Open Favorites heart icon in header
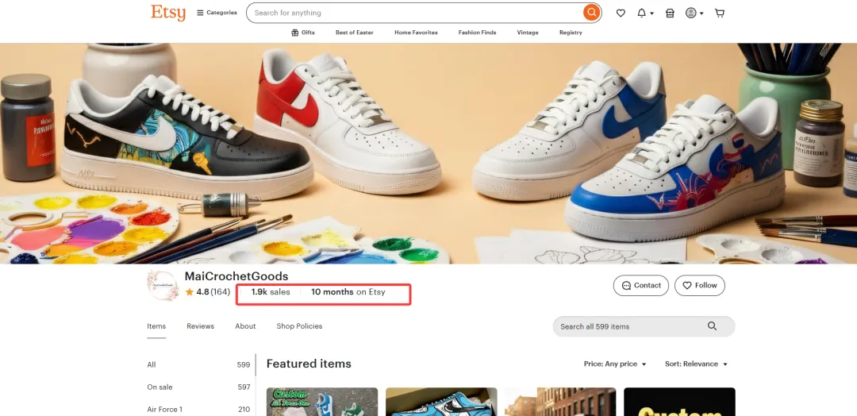857x416 pixels. click(x=621, y=13)
